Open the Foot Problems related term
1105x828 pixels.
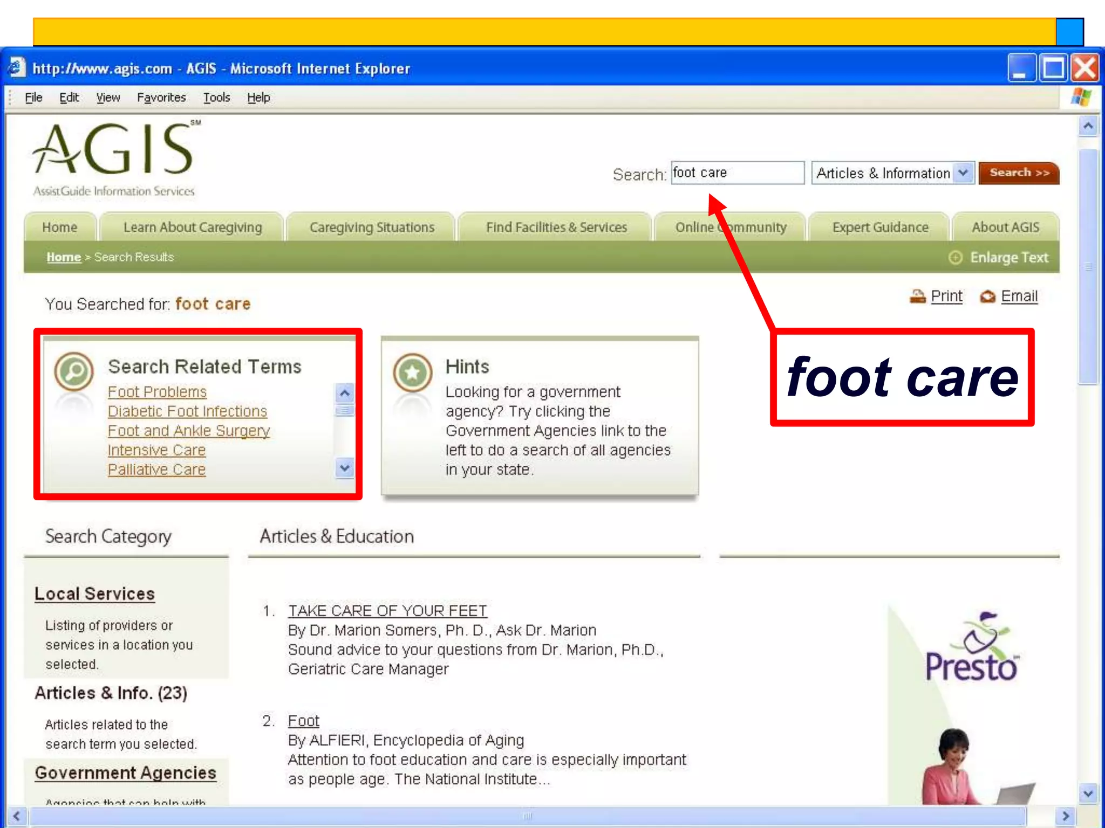click(x=157, y=392)
